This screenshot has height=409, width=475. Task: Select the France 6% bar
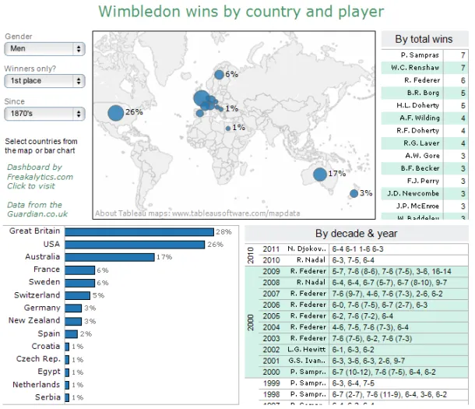[x=80, y=270]
